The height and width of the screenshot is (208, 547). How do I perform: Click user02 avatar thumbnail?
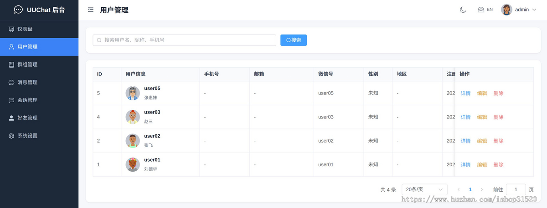tap(133, 141)
